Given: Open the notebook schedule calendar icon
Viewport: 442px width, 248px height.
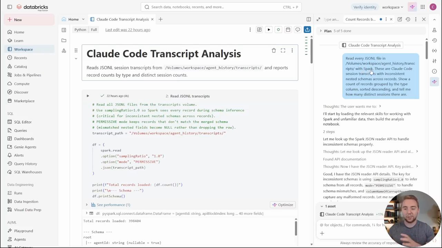Looking at the screenshot, I should tap(288, 30).
